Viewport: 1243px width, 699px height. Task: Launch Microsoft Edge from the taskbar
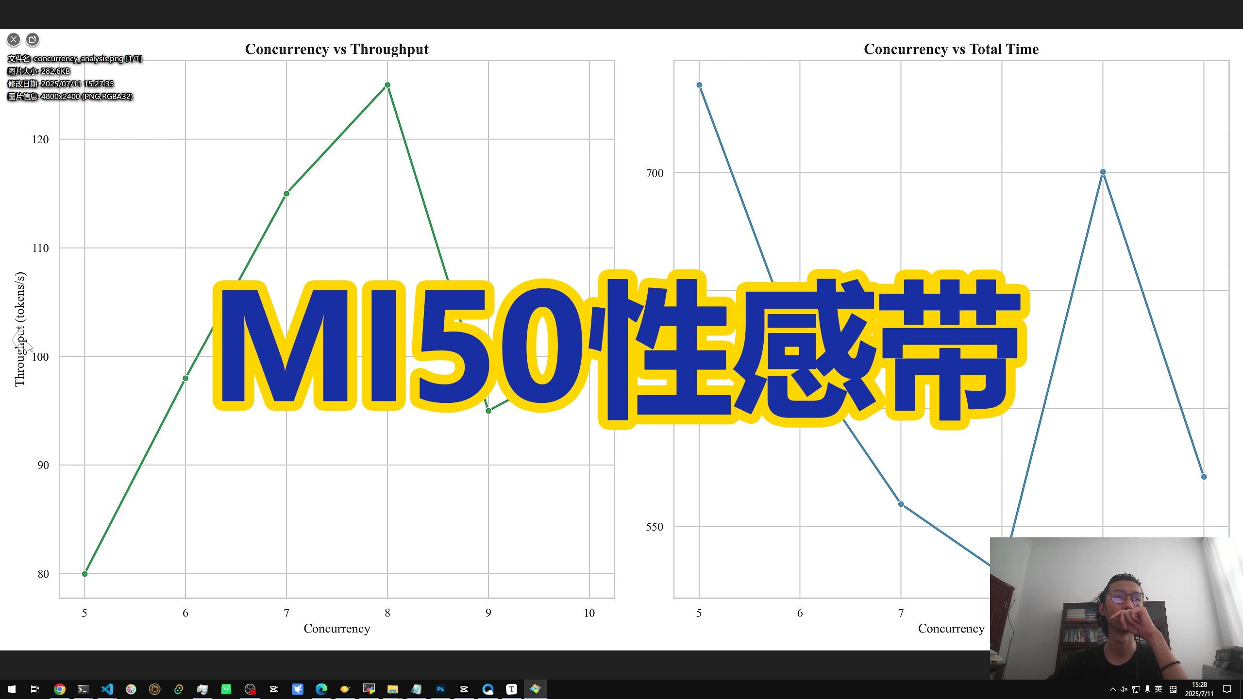click(x=321, y=688)
